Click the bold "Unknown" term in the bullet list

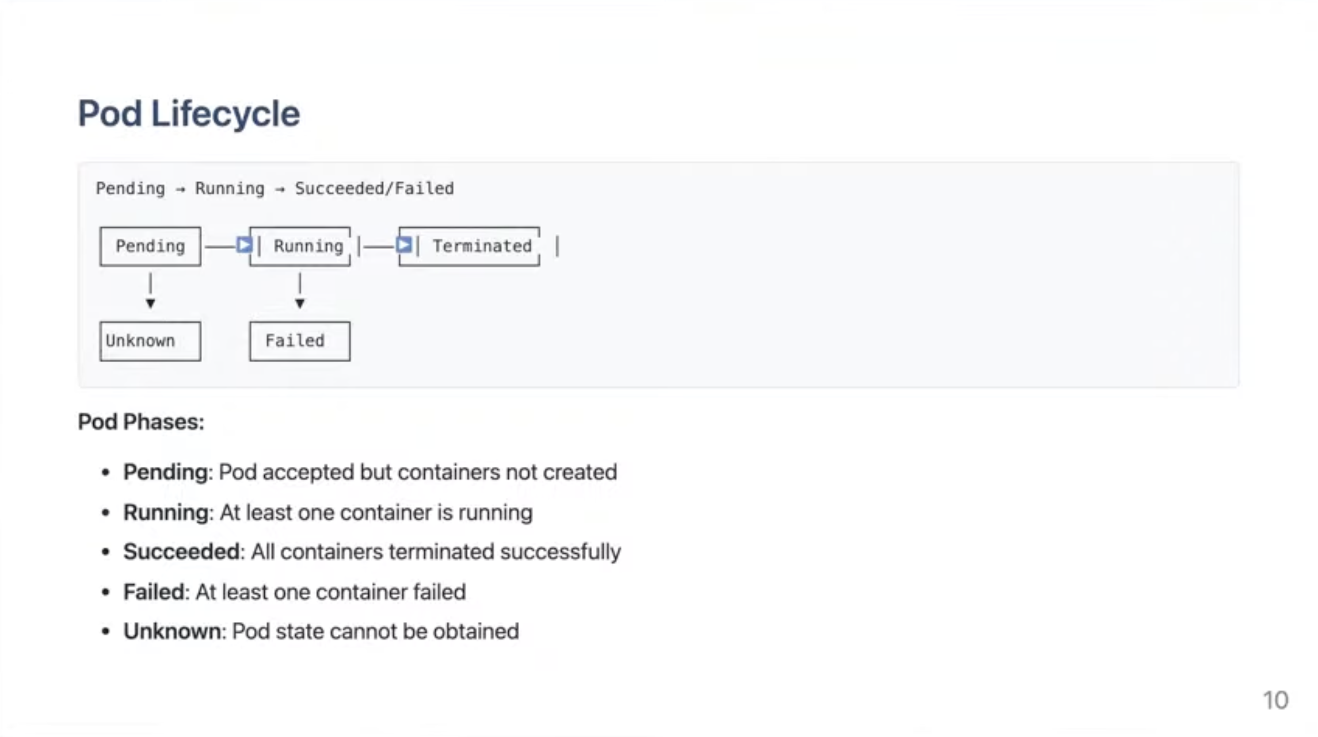coord(172,631)
